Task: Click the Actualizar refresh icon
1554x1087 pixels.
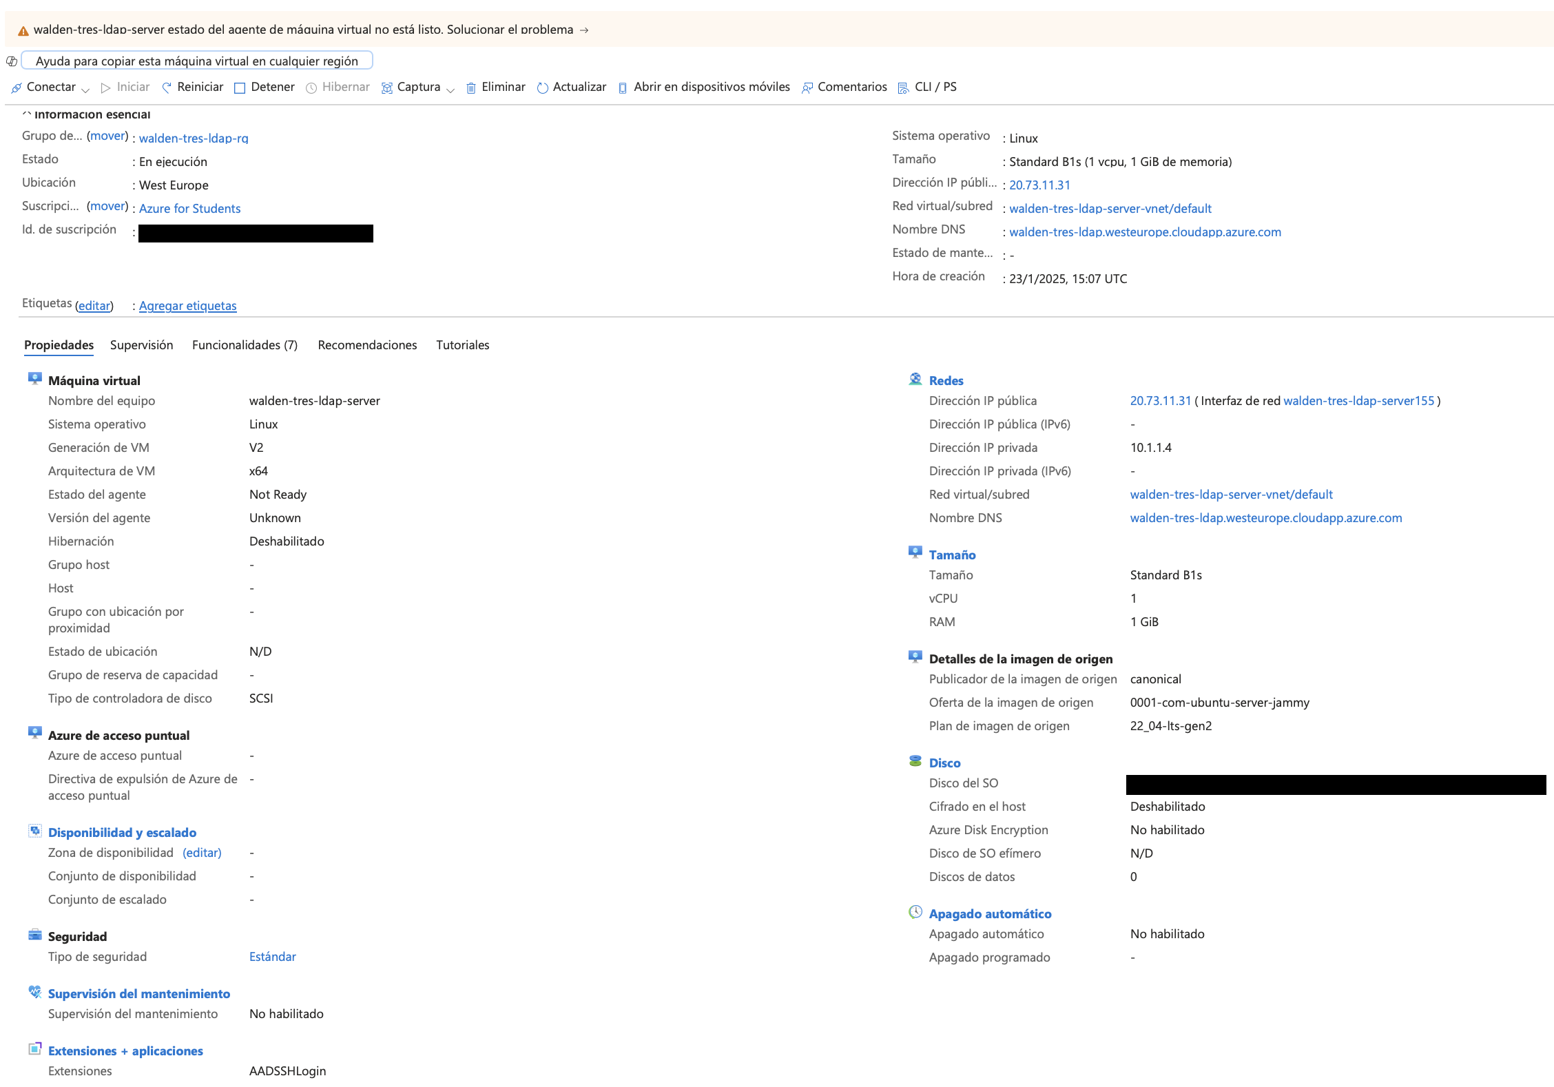Action: point(543,87)
